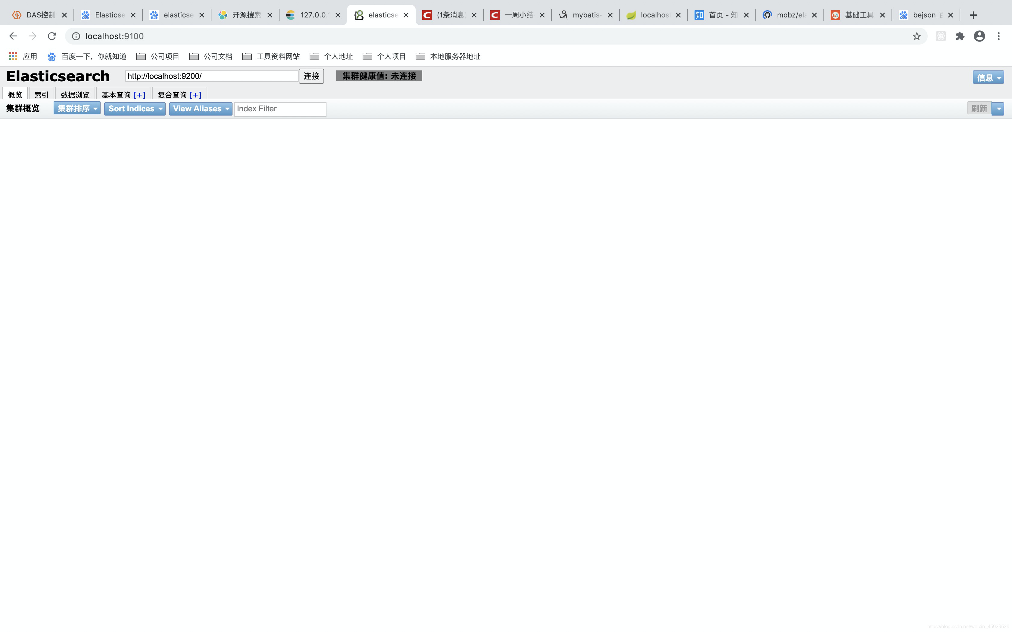The image size is (1012, 632).
Task: Expand the Sort Indices dropdown
Action: coord(135,109)
